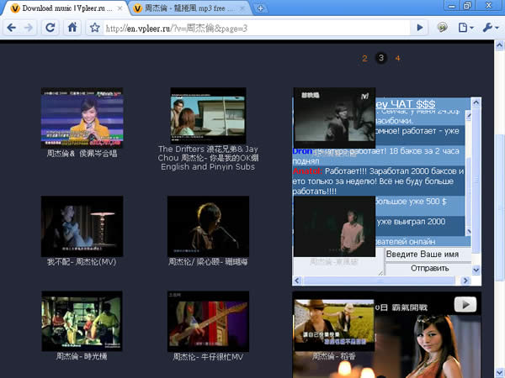This screenshot has height=378, width=505.
Task: Select current page number 3
Action: (x=381, y=58)
